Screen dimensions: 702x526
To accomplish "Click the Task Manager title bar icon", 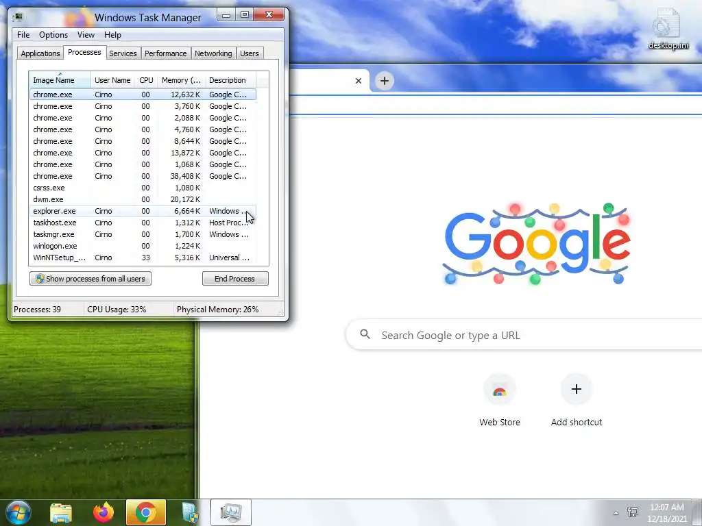I will (x=18, y=17).
